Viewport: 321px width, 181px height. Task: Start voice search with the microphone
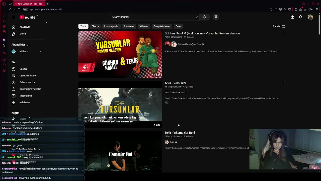pyautogui.click(x=216, y=17)
